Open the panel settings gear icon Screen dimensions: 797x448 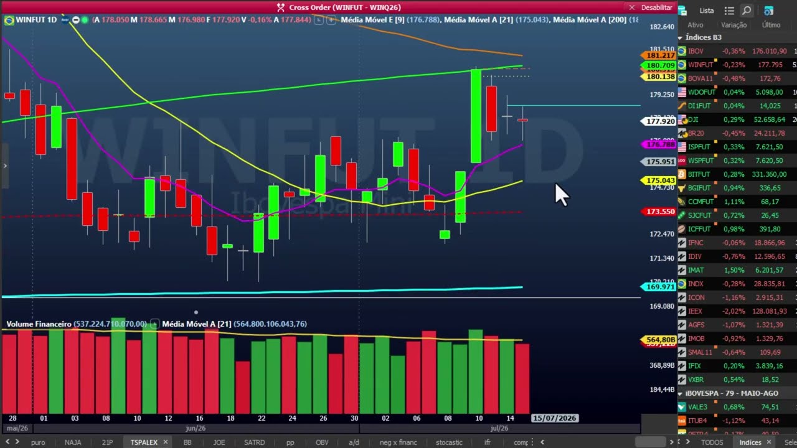768,11
